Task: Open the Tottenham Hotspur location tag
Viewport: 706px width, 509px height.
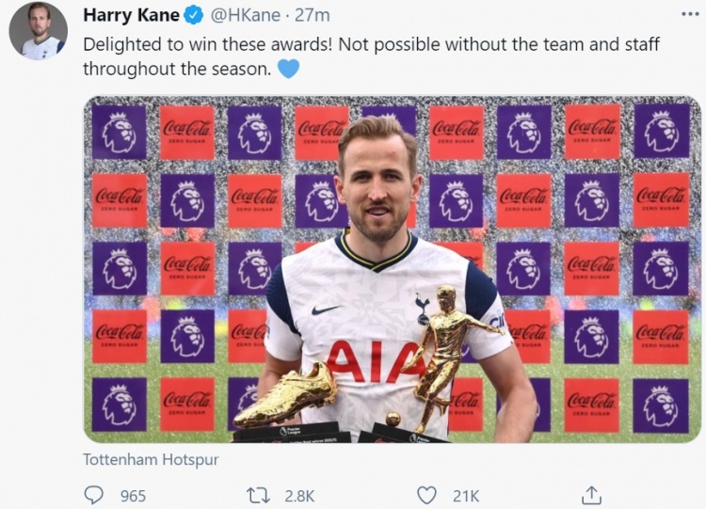Action: pos(151,459)
